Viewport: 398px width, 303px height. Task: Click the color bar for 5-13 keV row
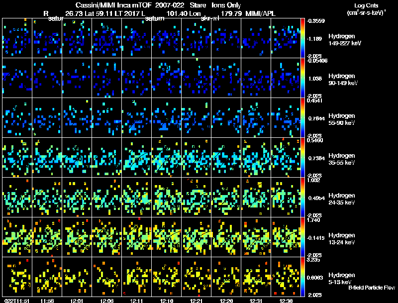(x=302, y=277)
